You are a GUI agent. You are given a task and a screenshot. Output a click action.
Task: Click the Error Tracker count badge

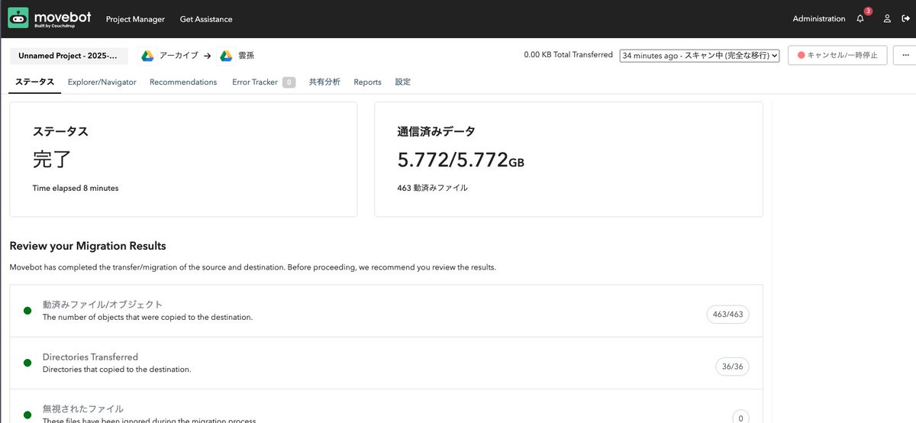pos(289,82)
